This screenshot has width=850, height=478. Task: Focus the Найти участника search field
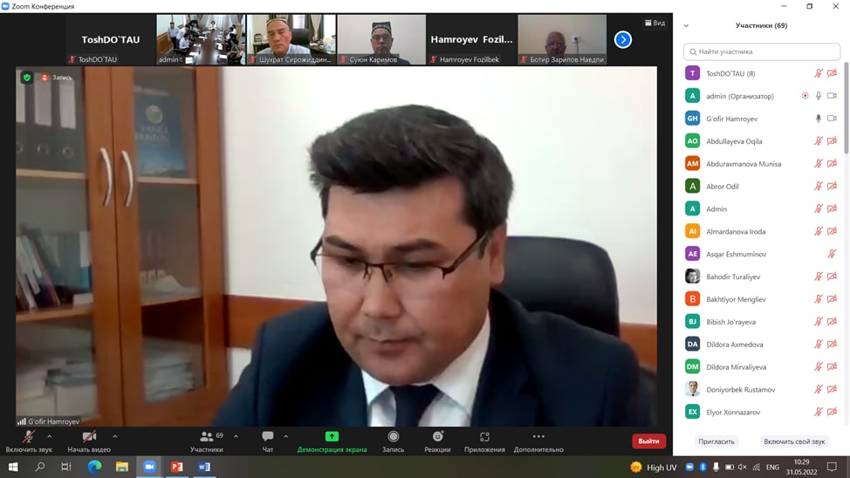tap(762, 51)
